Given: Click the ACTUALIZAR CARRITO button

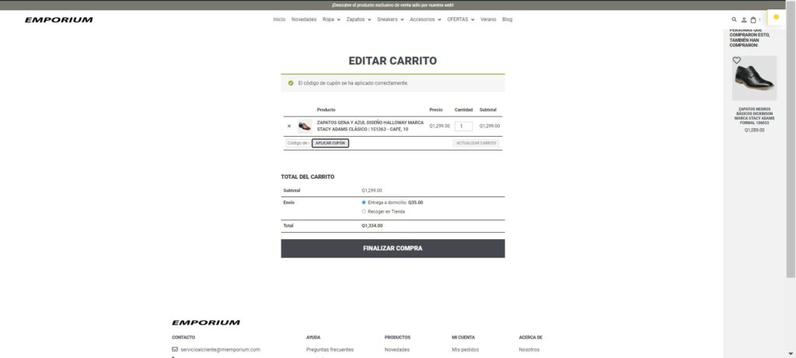Looking at the screenshot, I should click(x=477, y=143).
